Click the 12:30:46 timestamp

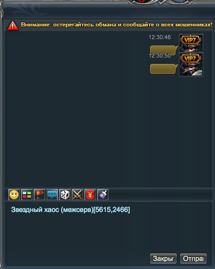[x=160, y=37]
